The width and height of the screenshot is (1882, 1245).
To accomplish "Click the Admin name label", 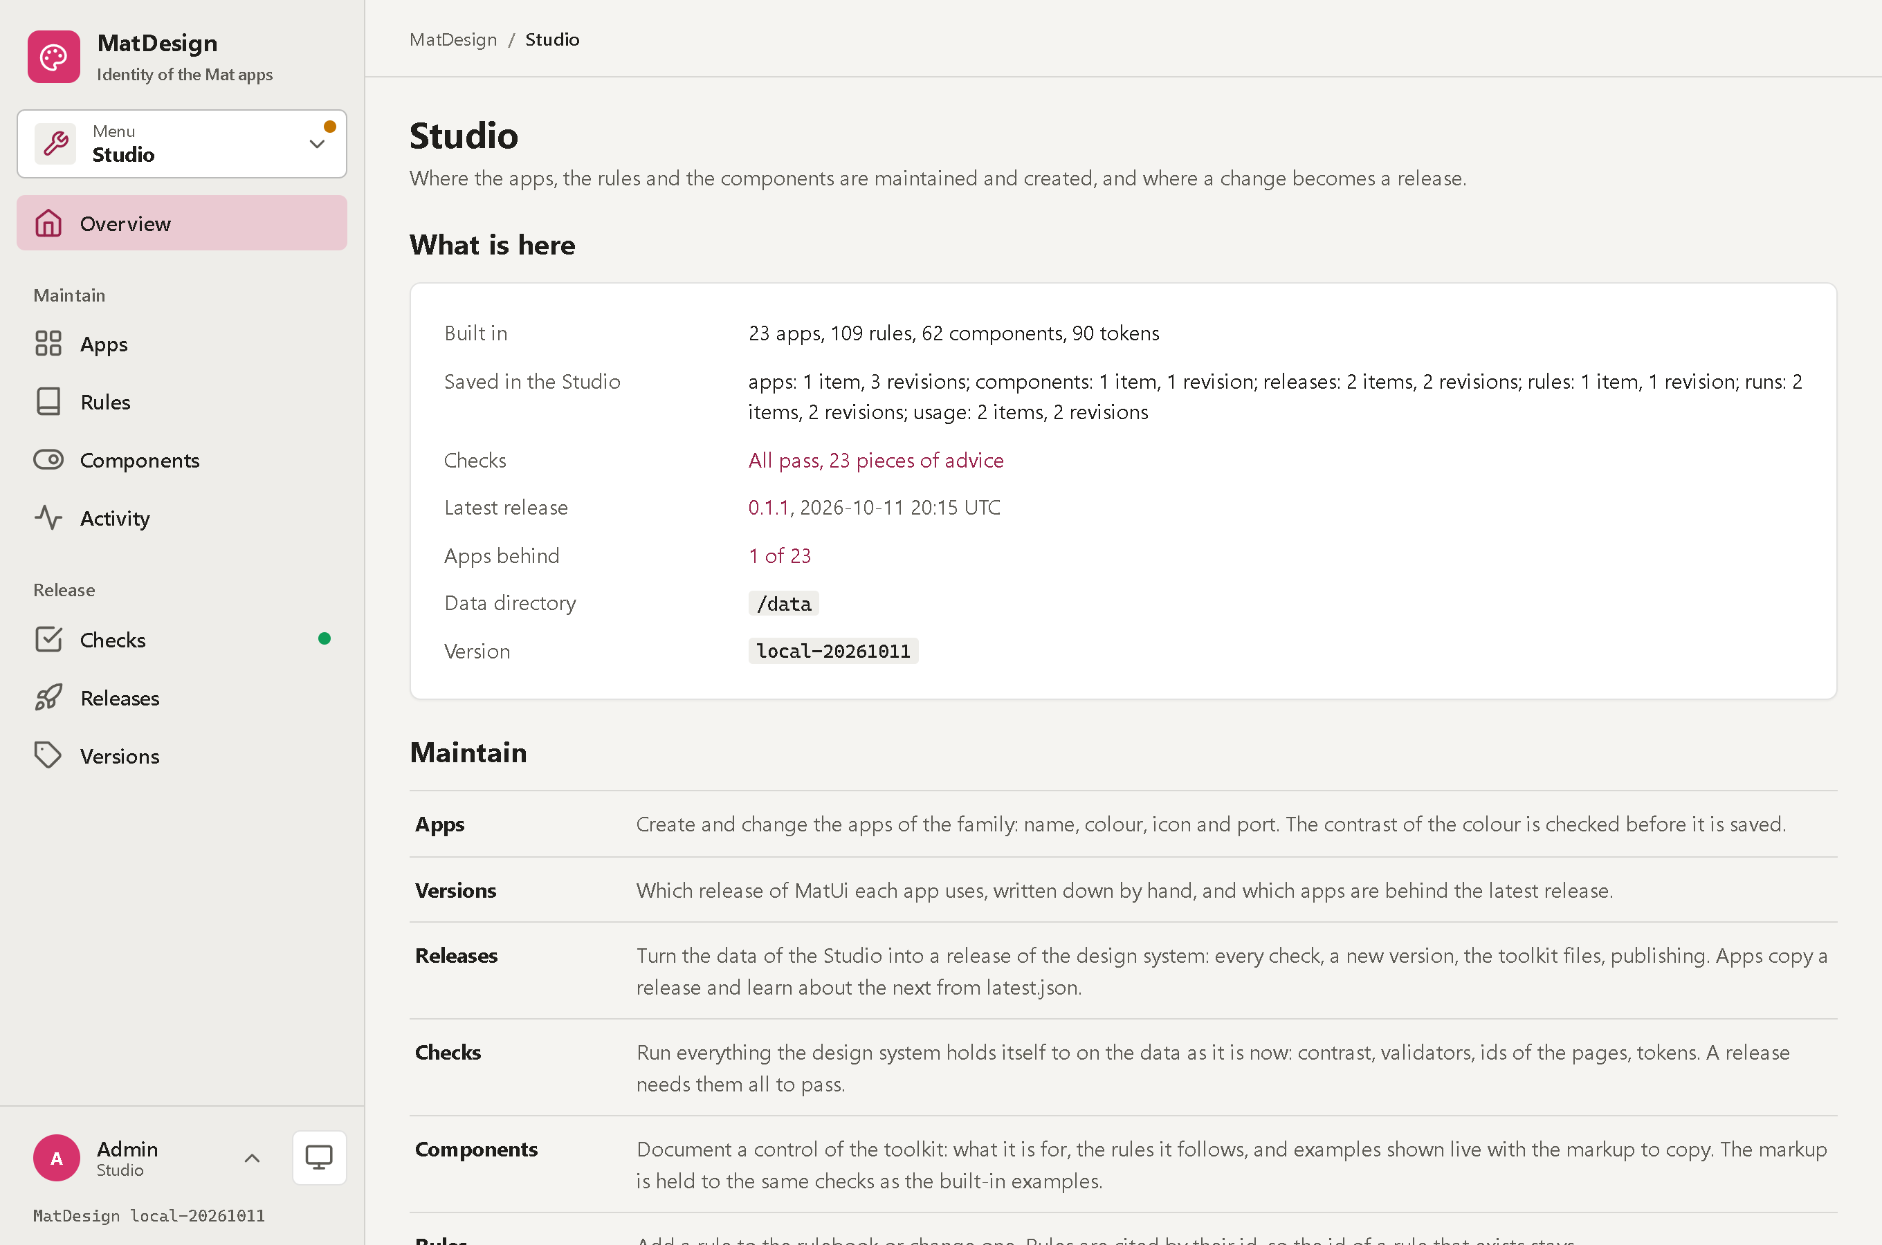I will [x=127, y=1149].
